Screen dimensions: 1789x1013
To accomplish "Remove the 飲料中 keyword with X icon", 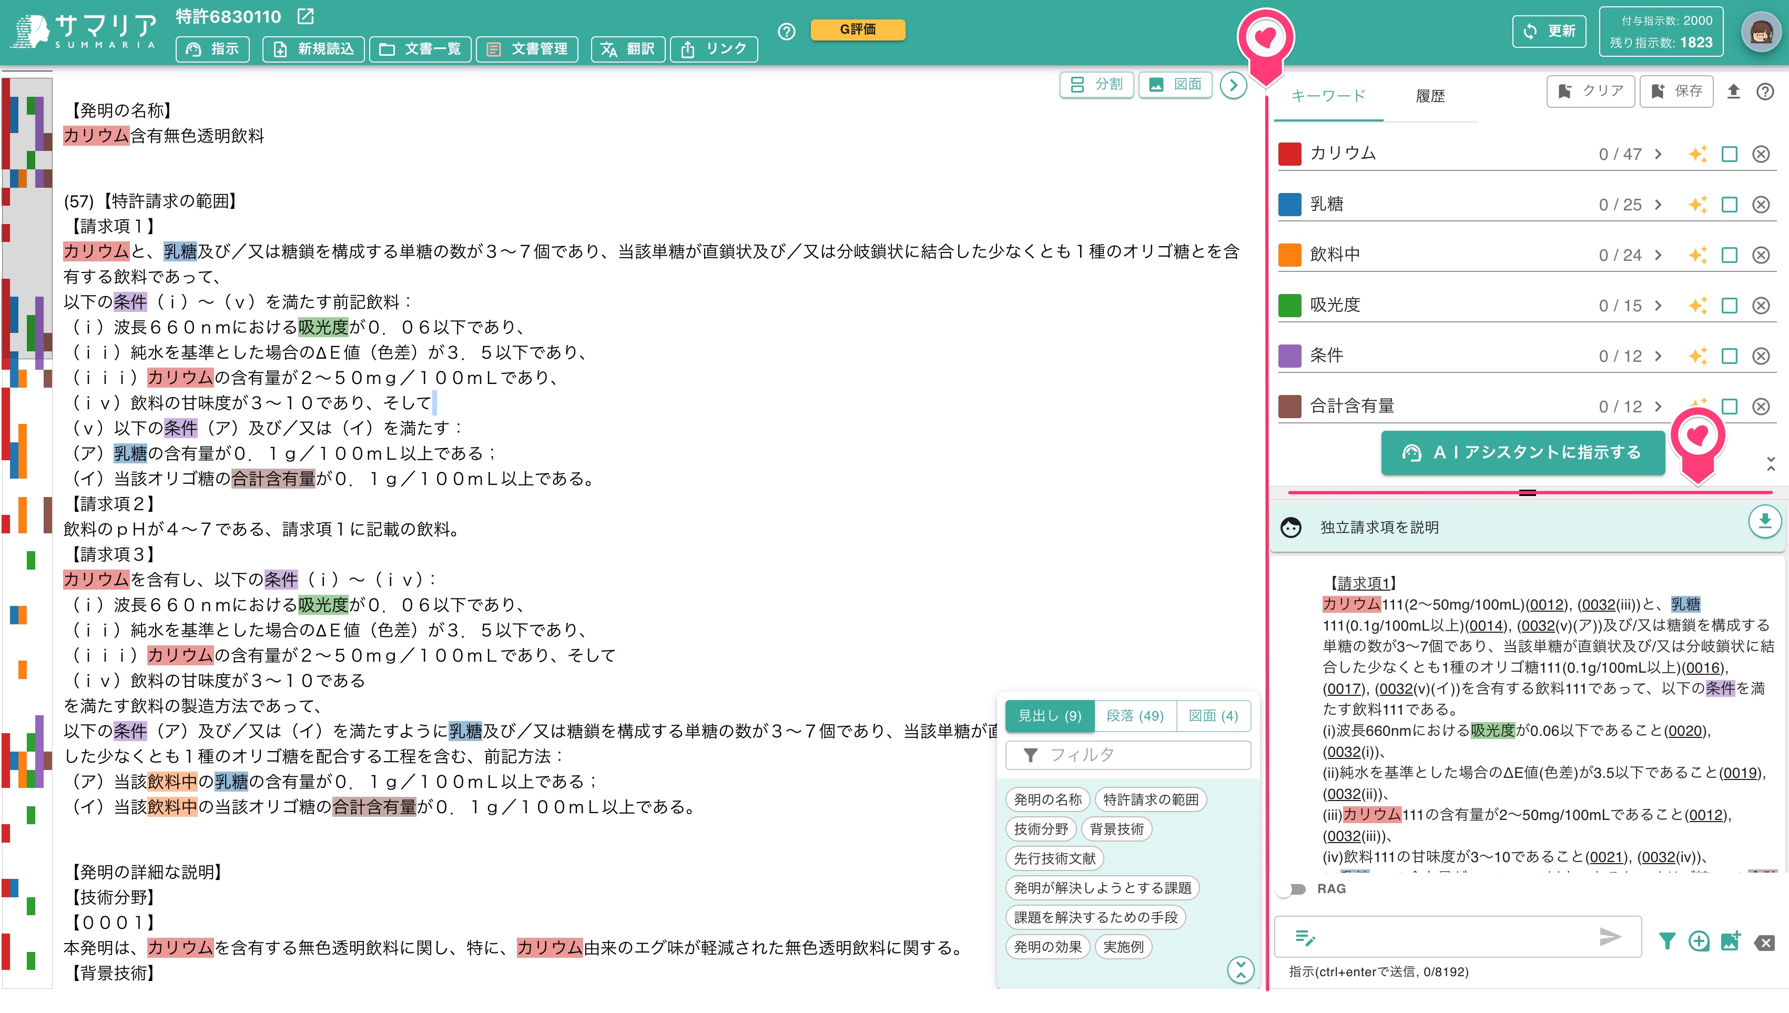I will tap(1761, 255).
